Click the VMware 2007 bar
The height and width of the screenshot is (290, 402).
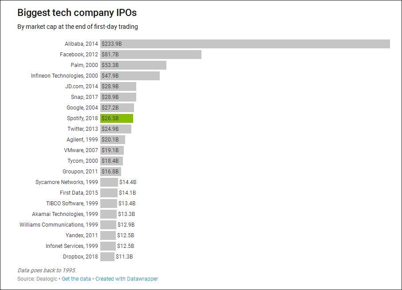coord(112,150)
